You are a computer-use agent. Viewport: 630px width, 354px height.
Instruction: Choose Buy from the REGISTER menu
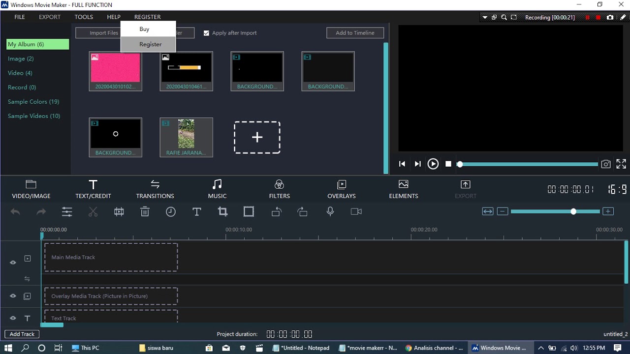[148, 29]
